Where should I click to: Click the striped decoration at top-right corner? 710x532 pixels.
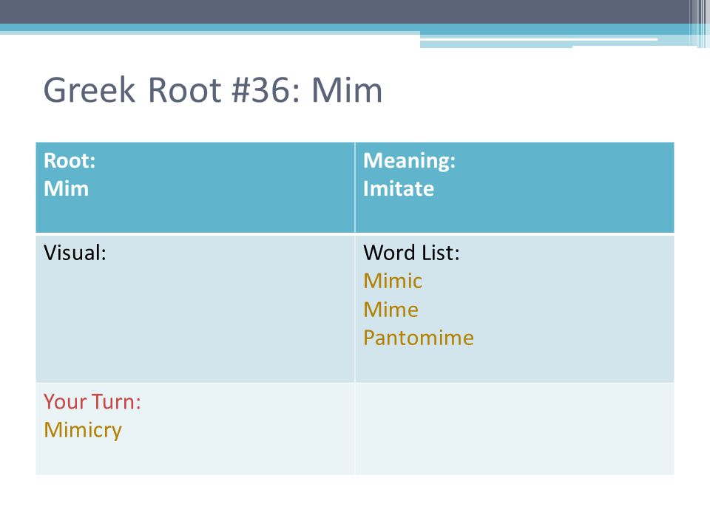(x=700, y=24)
